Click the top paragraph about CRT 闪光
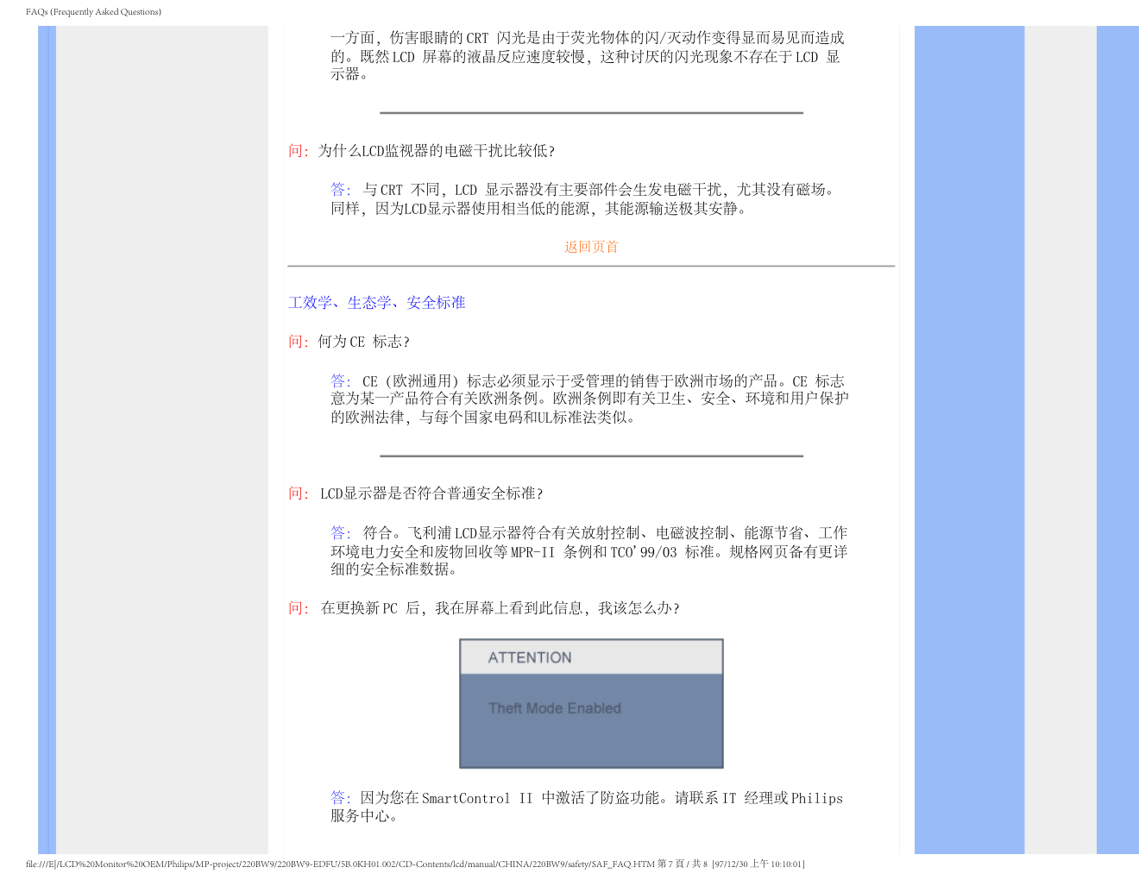 click(x=587, y=56)
